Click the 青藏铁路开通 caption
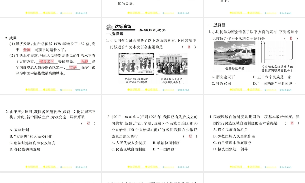This screenshot has width=305, height=183. click(x=235, y=69)
